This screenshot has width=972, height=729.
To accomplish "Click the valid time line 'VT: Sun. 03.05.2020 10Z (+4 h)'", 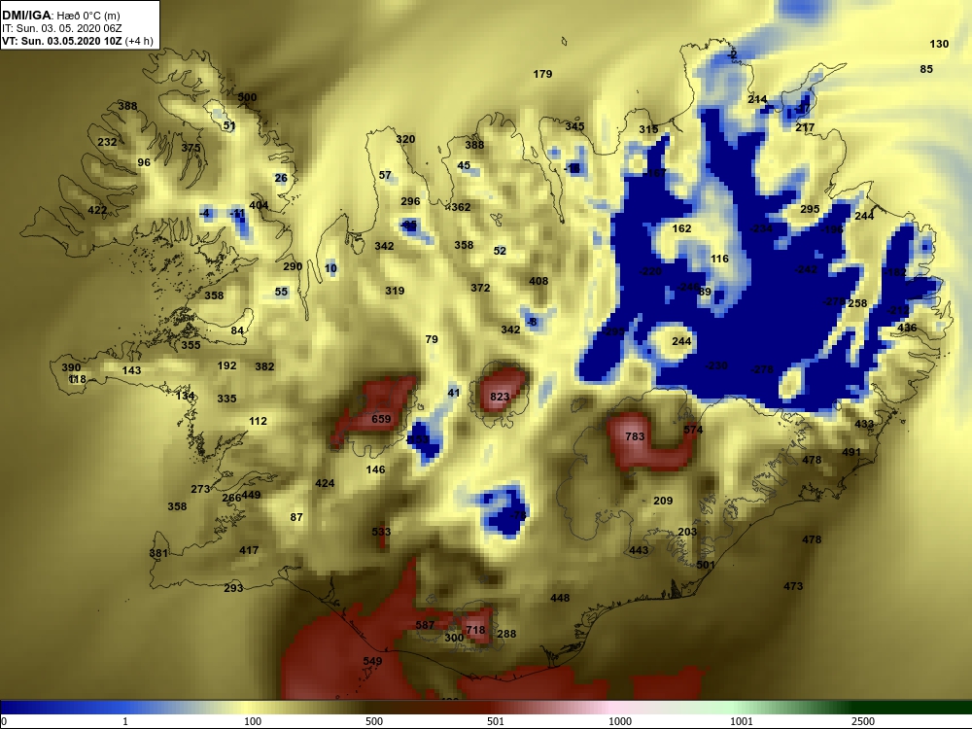I will [78, 41].
